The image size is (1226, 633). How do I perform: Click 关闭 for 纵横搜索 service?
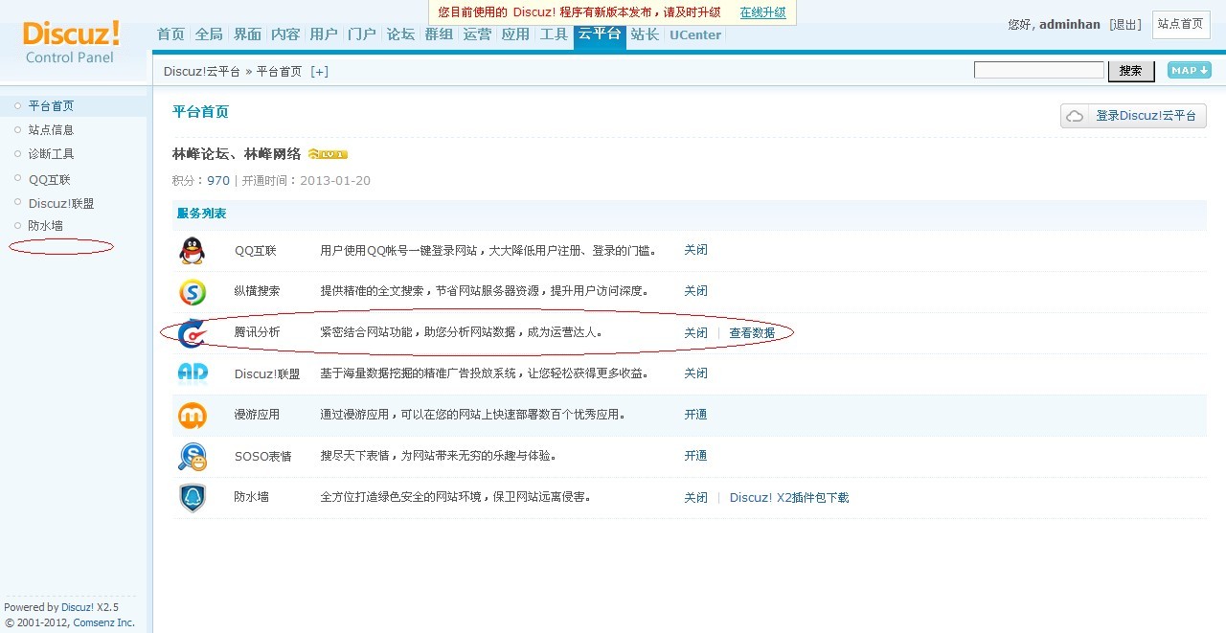tap(695, 291)
